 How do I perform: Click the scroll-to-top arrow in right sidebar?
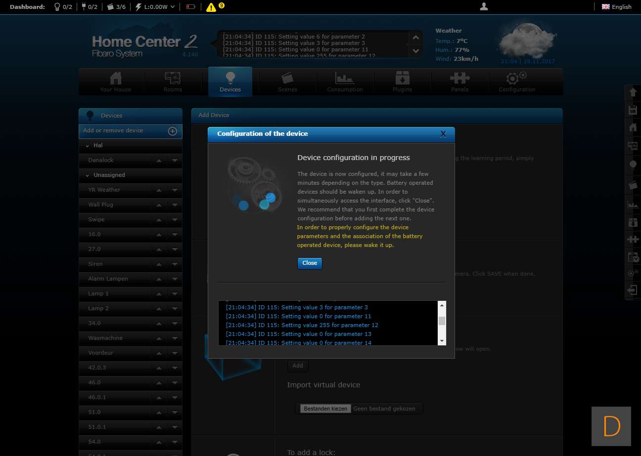point(633,92)
